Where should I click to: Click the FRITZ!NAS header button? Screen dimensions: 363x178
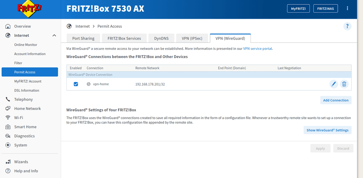(325, 8)
